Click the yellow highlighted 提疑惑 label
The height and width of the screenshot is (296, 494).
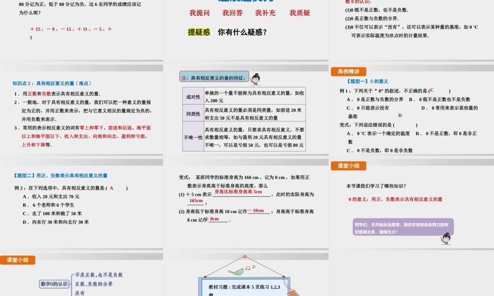[x=199, y=32]
